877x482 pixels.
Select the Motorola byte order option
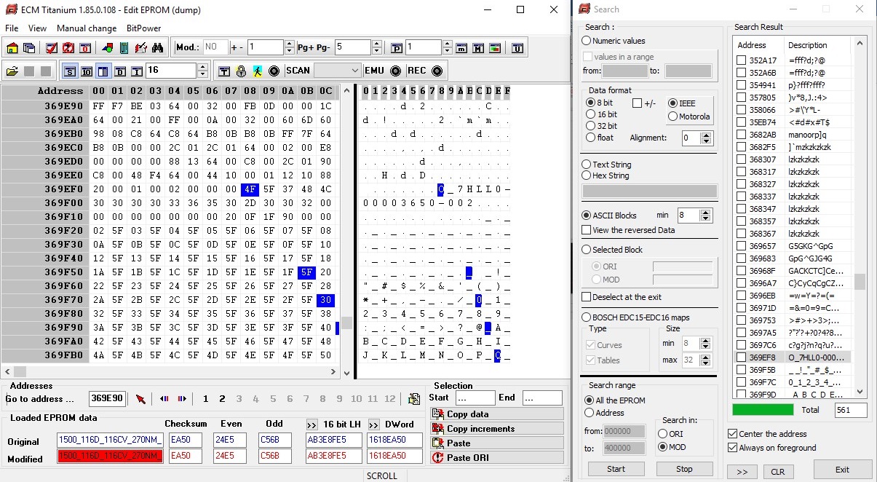[x=690, y=116]
